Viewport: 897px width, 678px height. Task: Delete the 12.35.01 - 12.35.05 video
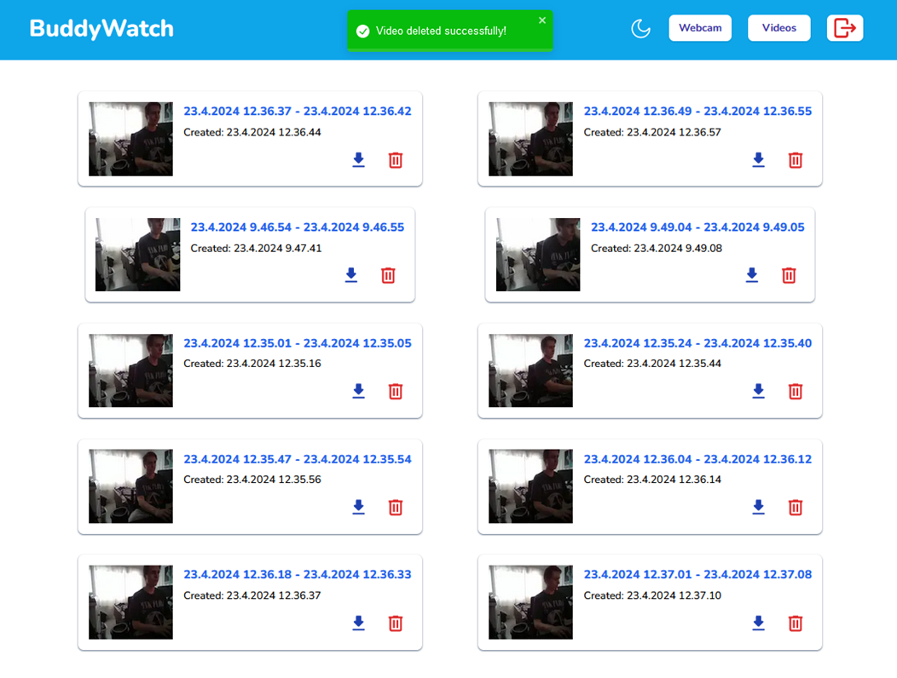(x=396, y=392)
